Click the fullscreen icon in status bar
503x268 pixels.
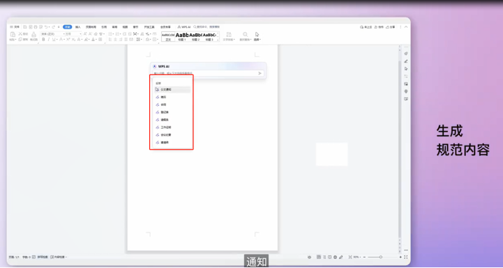[406, 257]
